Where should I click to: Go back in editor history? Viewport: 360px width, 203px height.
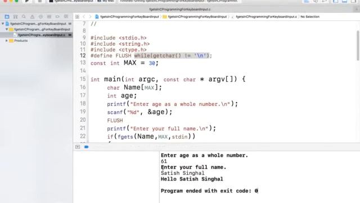pos(84,16)
